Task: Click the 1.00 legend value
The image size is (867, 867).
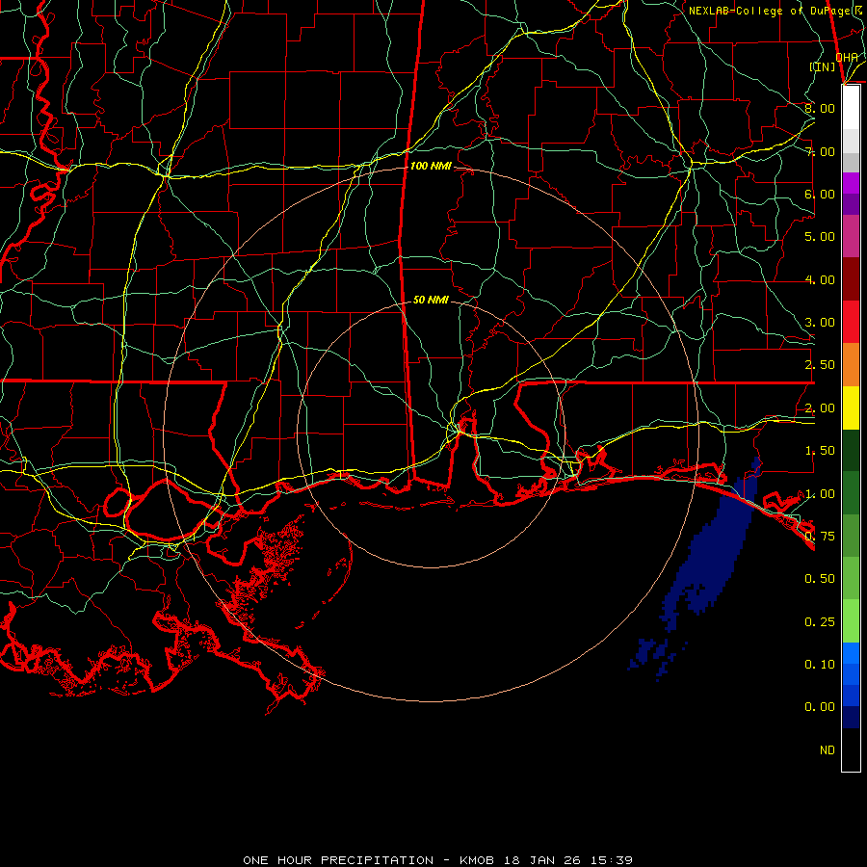Action: point(820,494)
